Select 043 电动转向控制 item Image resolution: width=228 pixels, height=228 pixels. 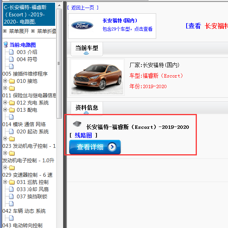point(22,225)
